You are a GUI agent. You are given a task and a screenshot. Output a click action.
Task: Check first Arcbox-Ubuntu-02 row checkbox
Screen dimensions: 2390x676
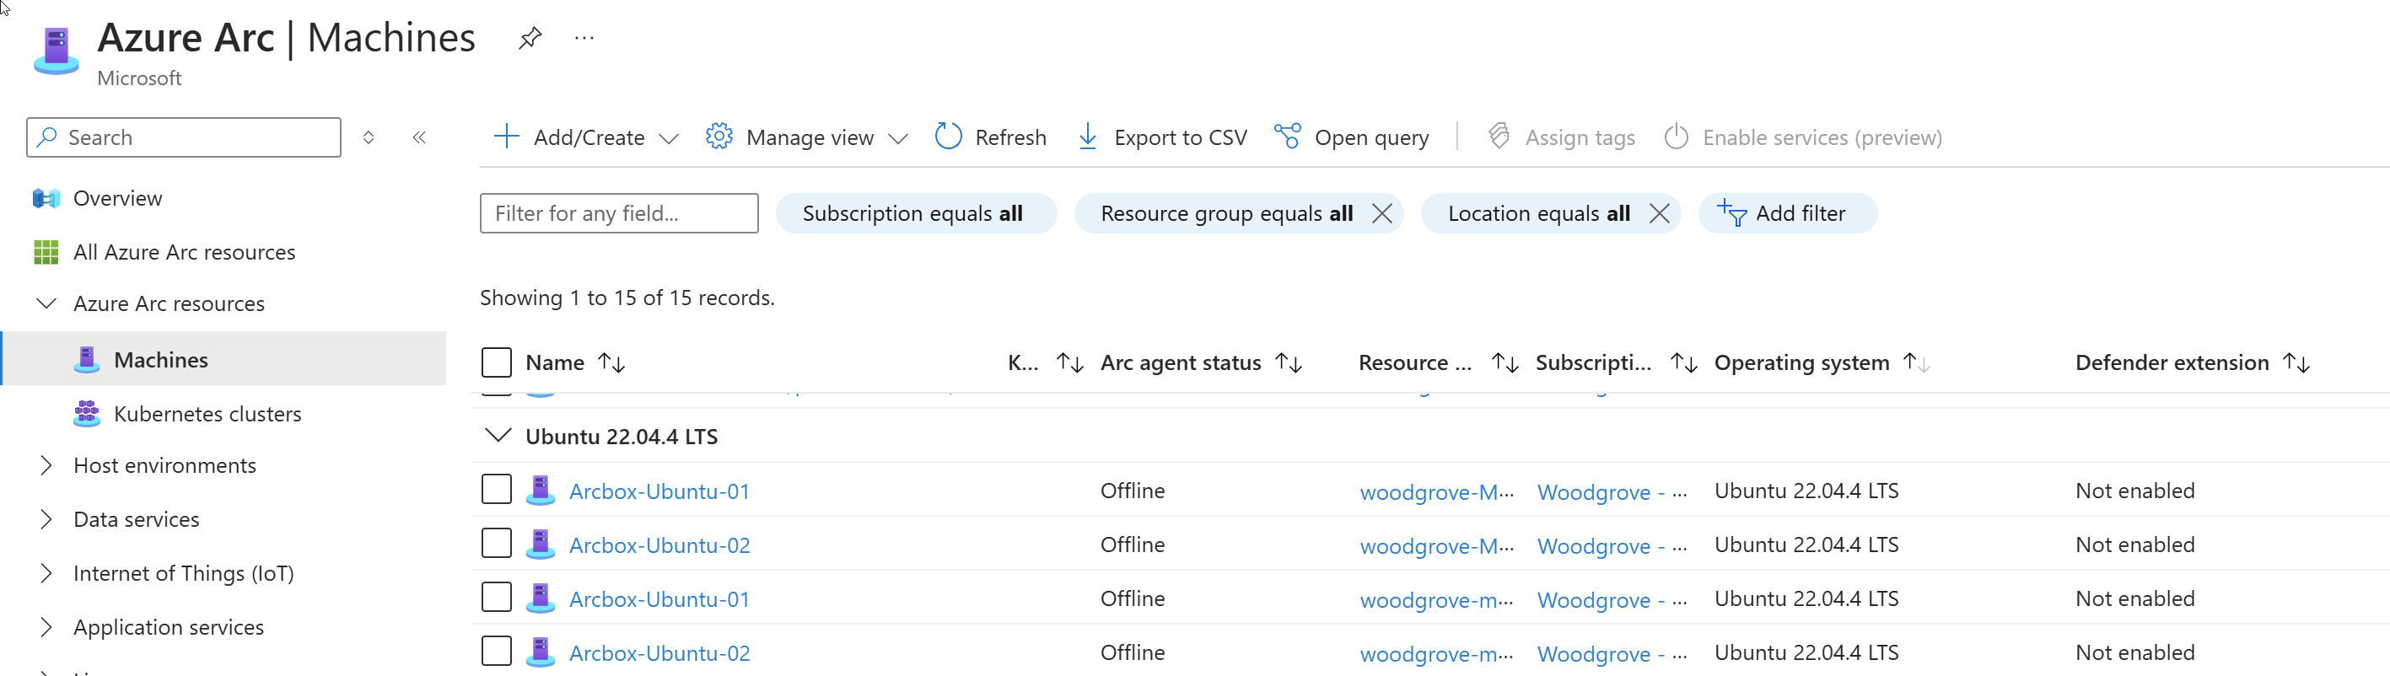click(497, 543)
